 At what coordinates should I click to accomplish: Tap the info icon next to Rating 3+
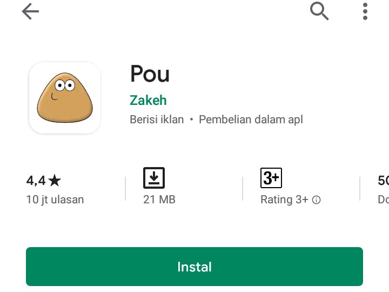tap(316, 200)
